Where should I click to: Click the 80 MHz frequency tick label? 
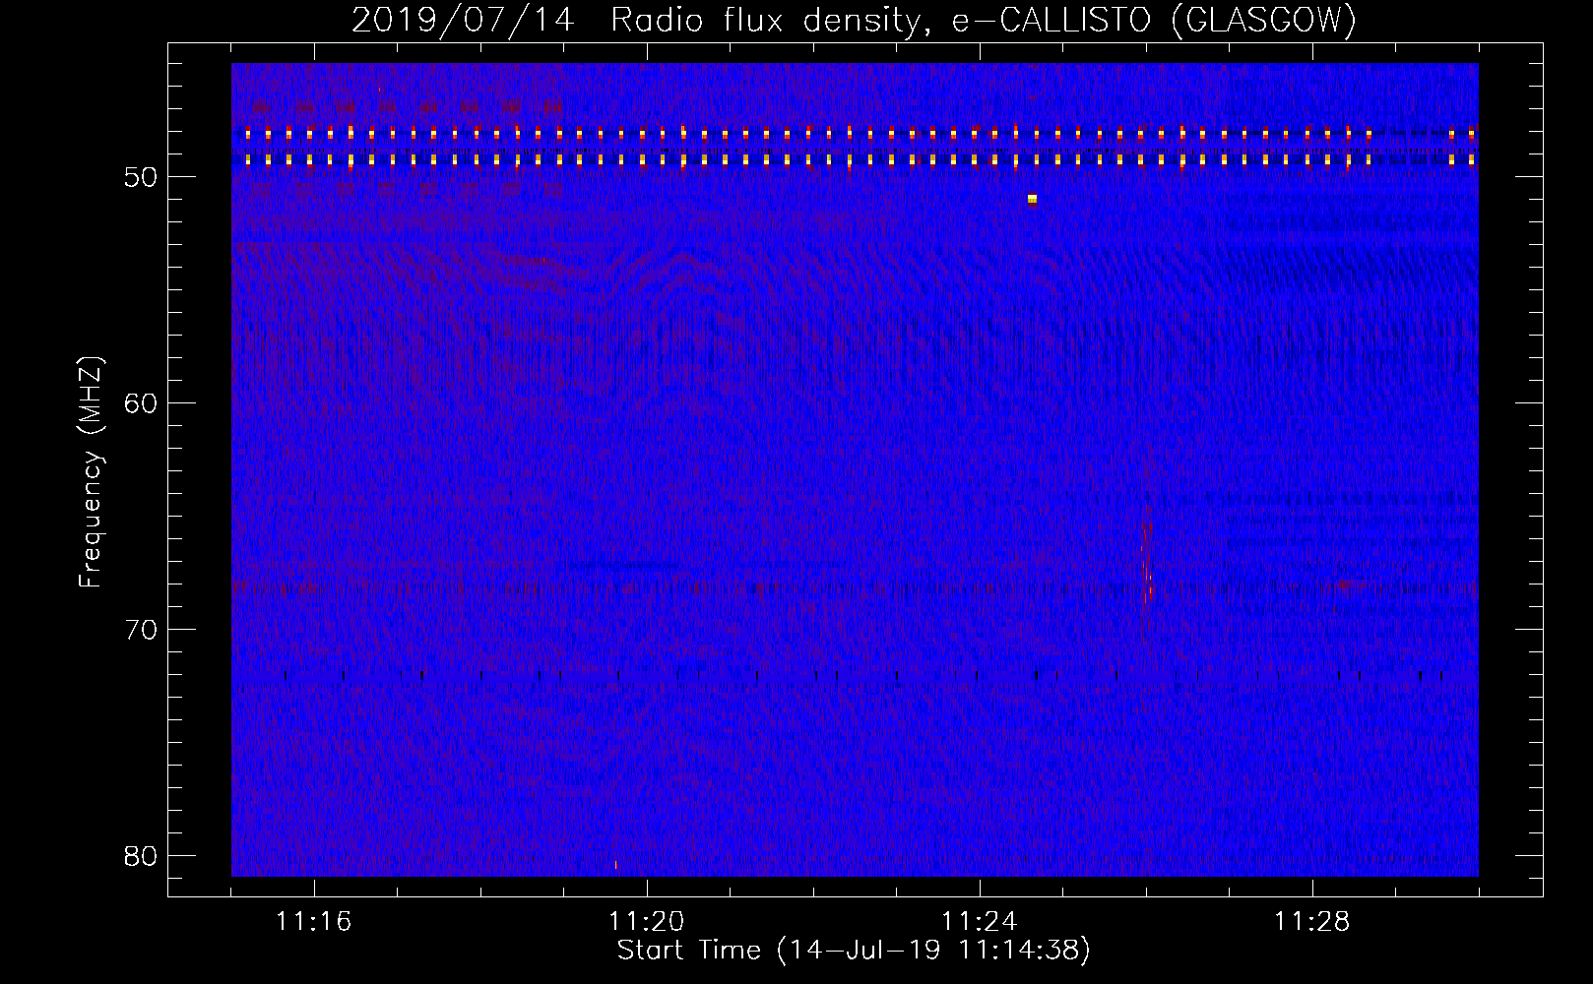(141, 856)
